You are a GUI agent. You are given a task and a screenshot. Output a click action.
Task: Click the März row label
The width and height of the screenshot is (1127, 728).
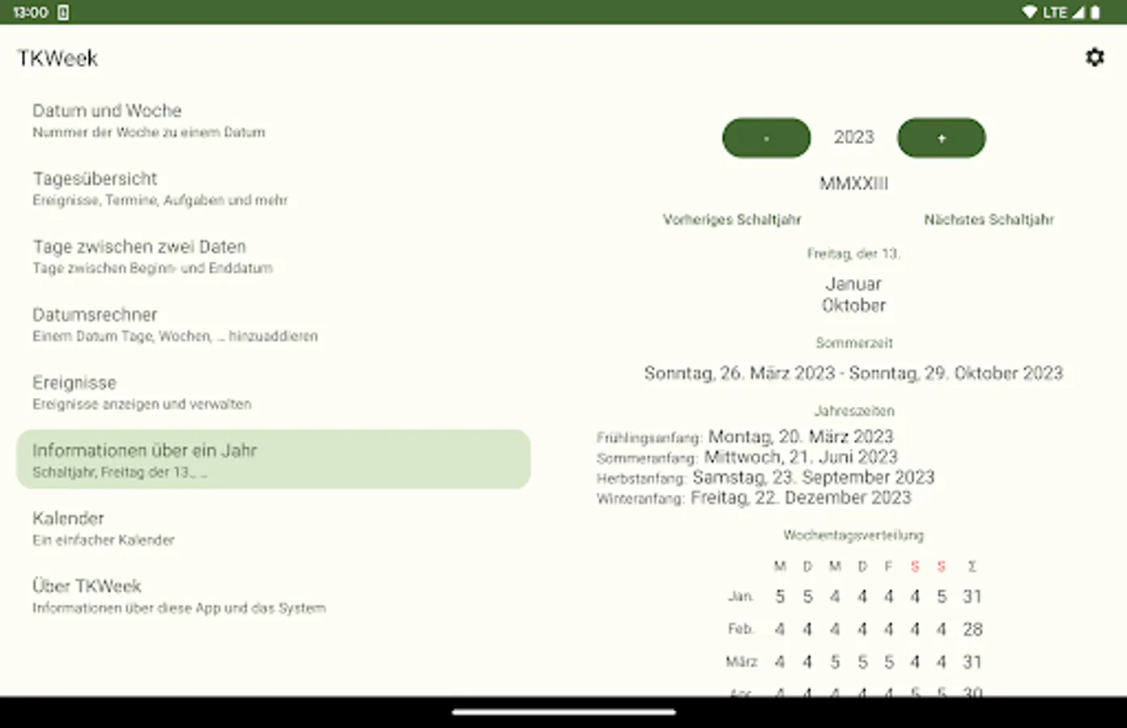(x=742, y=662)
